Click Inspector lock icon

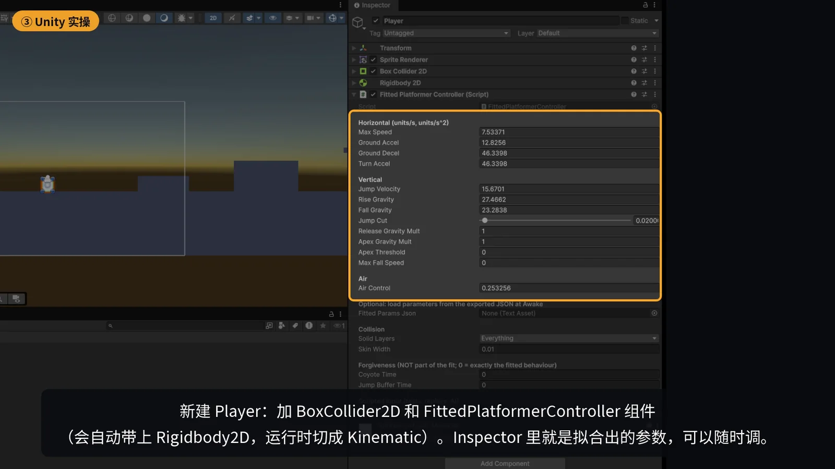(x=645, y=5)
